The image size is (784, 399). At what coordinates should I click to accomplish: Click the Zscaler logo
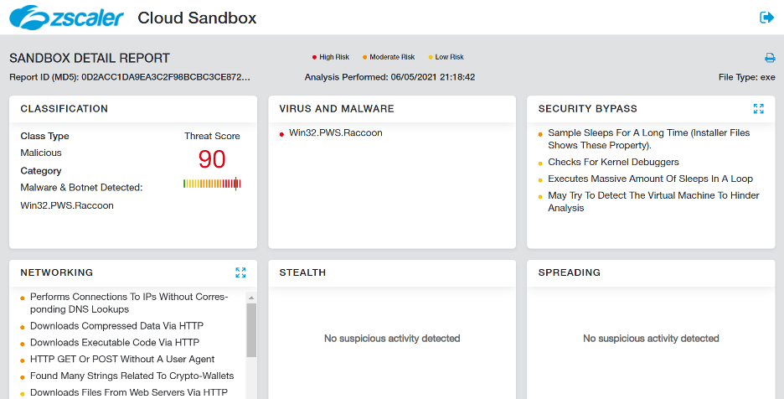[x=66, y=18]
